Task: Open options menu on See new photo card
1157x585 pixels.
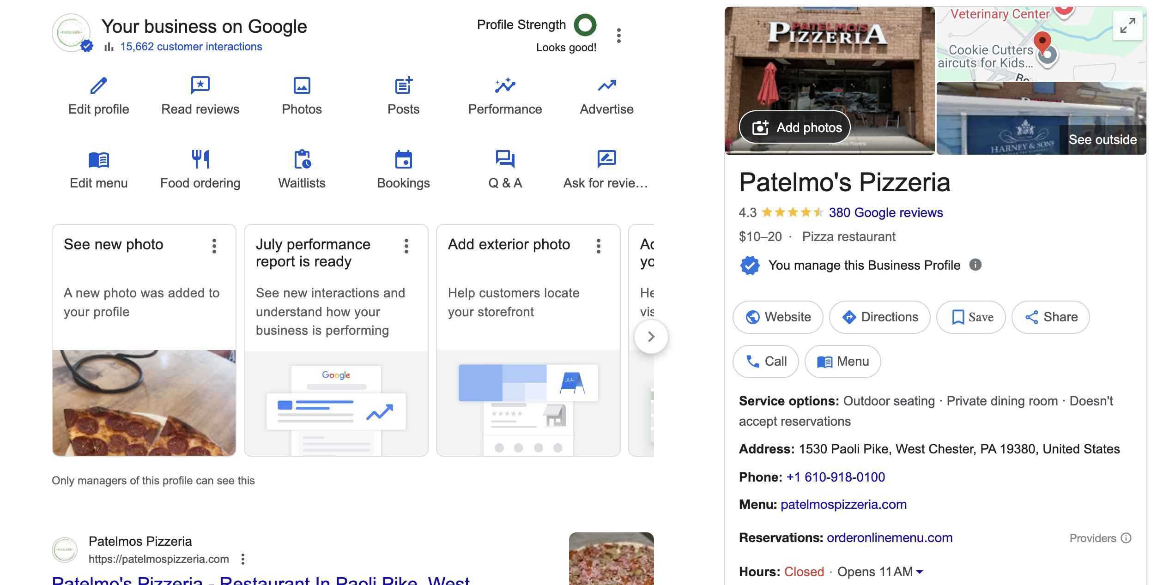Action: [214, 246]
